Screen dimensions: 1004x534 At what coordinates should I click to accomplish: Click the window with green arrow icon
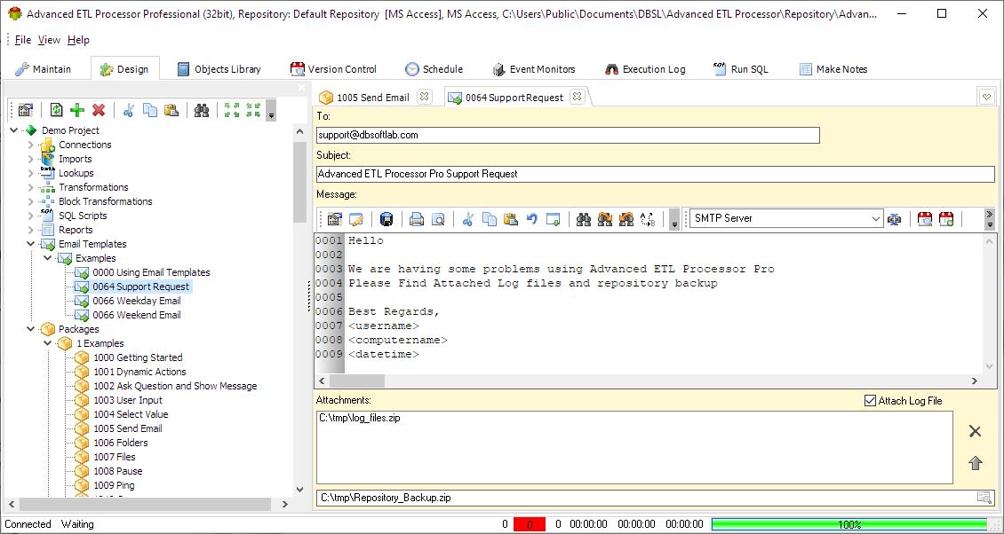coord(554,219)
